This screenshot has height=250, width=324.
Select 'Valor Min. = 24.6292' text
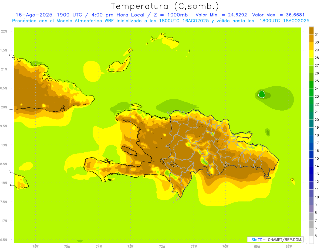(221, 15)
